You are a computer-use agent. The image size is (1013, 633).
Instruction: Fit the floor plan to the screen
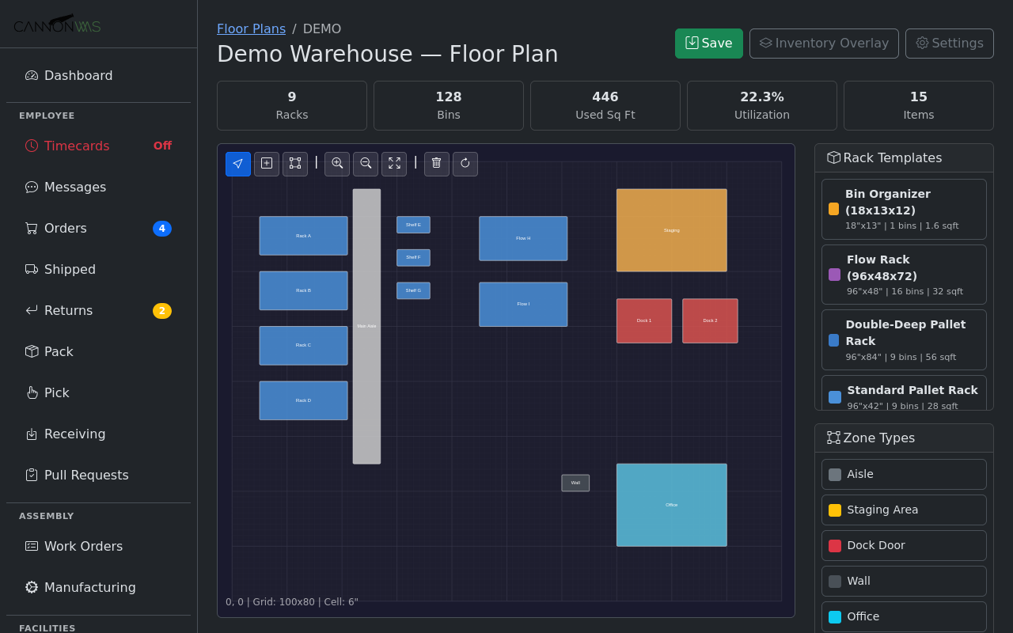click(x=394, y=164)
